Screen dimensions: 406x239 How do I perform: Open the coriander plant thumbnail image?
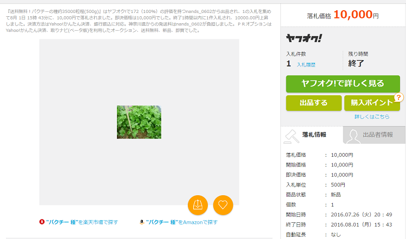coord(139,122)
